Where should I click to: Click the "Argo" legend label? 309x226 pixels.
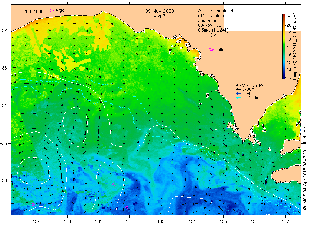(60, 10)
